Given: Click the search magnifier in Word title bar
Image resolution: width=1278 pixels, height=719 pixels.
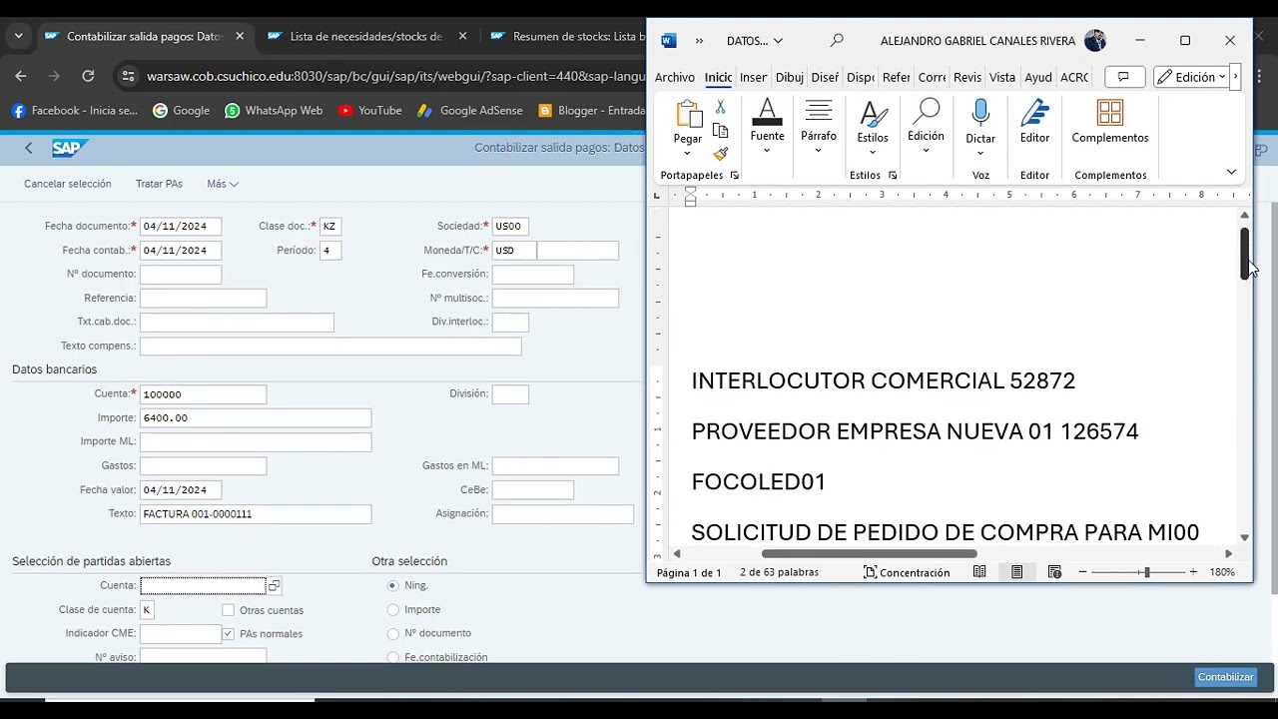Looking at the screenshot, I should tap(837, 41).
